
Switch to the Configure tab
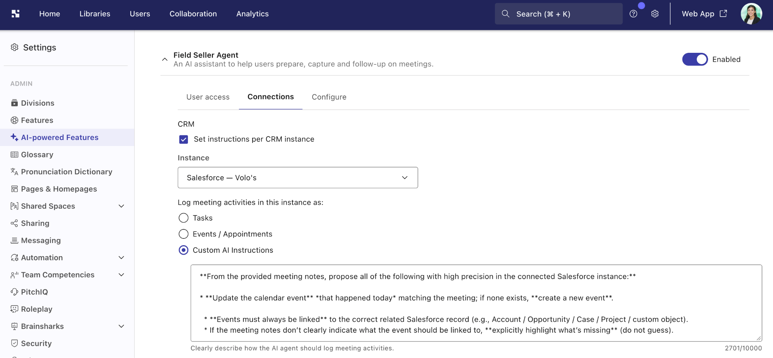click(x=329, y=97)
